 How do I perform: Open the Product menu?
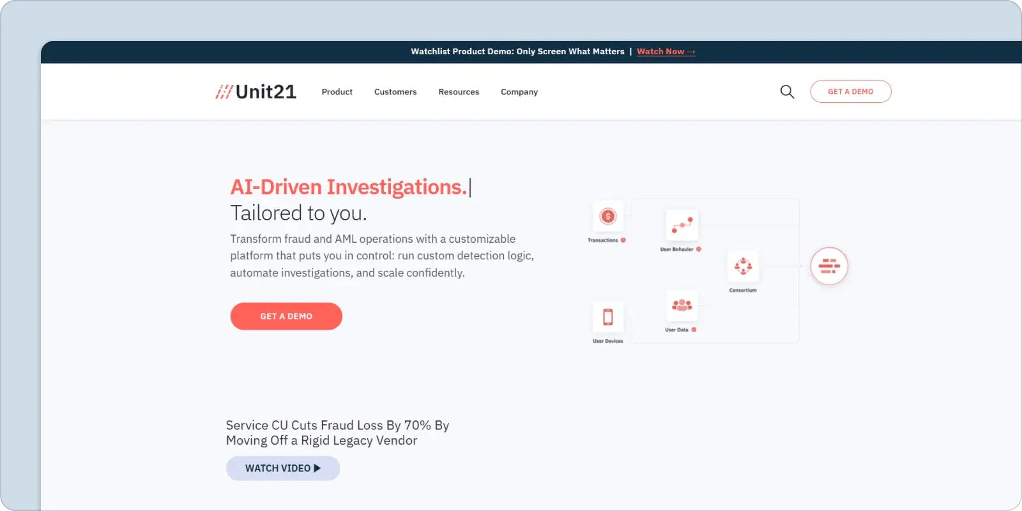pyautogui.click(x=337, y=92)
